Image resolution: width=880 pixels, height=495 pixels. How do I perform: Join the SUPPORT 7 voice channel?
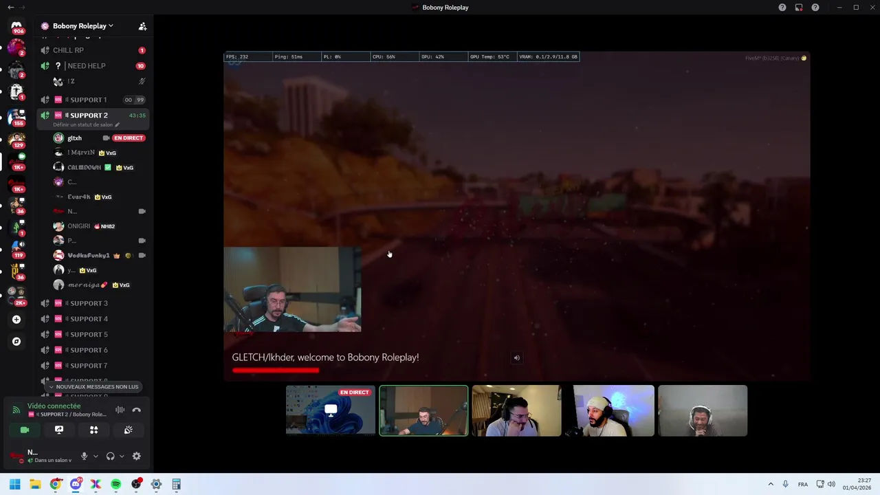coord(93,366)
